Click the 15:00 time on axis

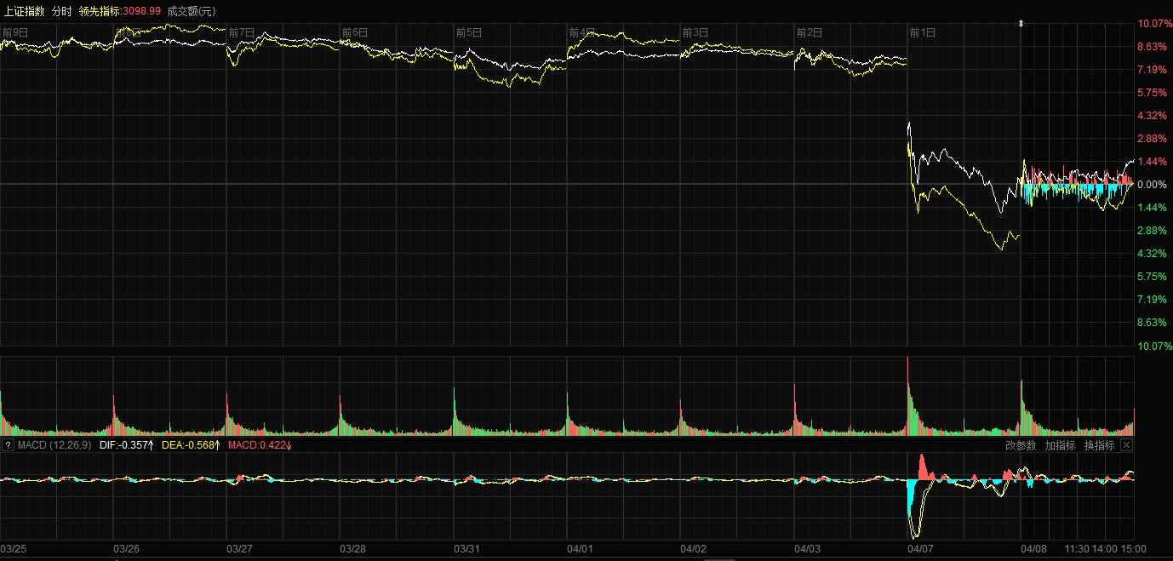[1134, 549]
